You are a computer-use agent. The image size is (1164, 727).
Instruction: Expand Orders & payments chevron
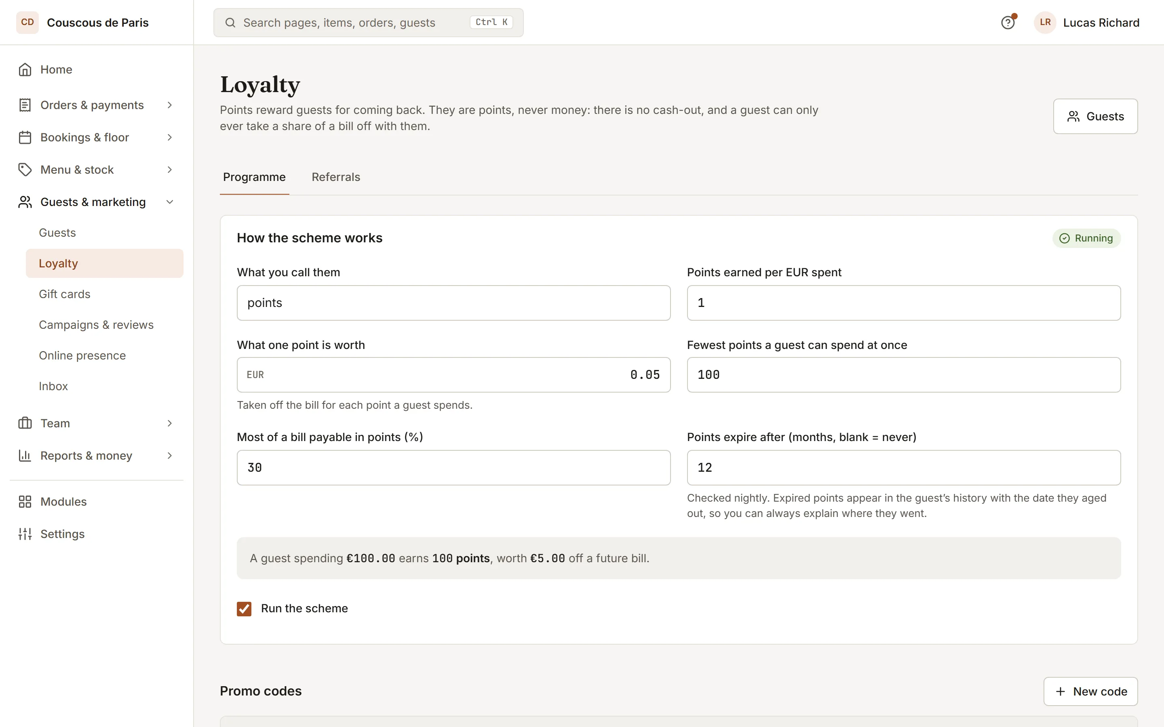tap(170, 105)
